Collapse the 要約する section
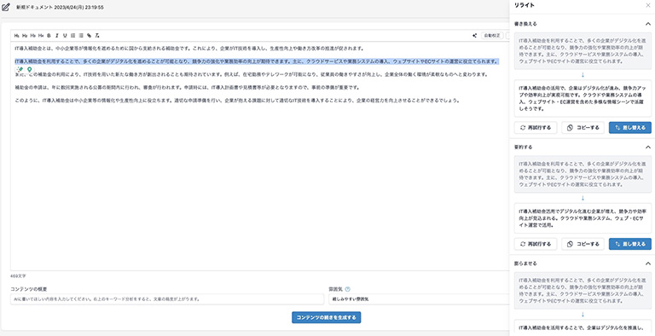This screenshot has width=655, height=336. tap(648, 147)
